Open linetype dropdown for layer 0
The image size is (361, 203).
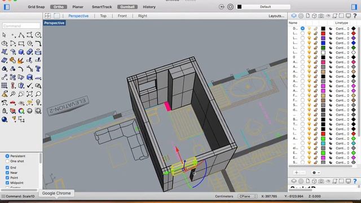coord(342,57)
